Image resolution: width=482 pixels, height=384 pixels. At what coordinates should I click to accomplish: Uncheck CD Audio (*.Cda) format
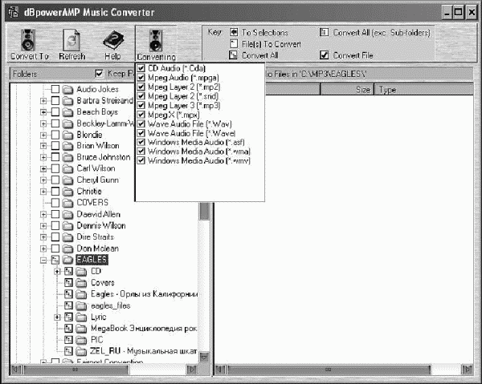click(x=141, y=68)
